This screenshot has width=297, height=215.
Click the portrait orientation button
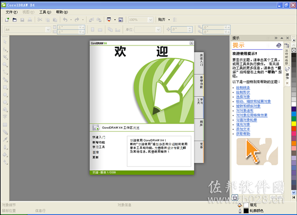[x=93, y=29]
